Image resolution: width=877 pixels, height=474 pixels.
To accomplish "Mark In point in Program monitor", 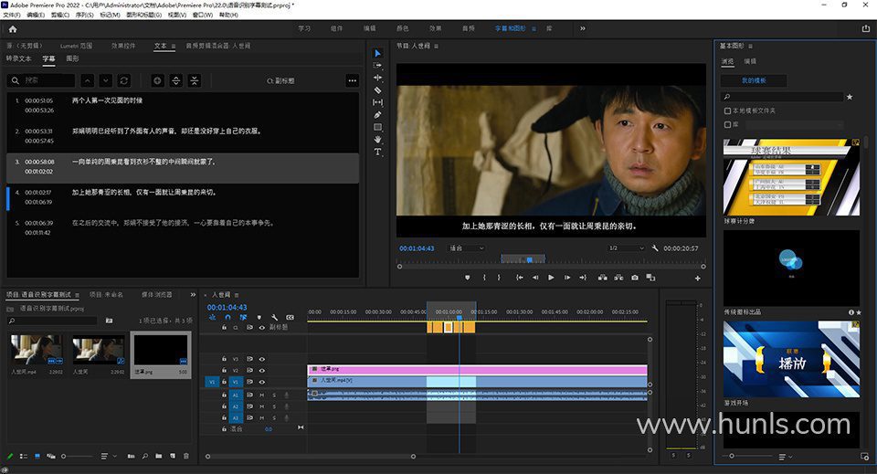I will (x=484, y=278).
